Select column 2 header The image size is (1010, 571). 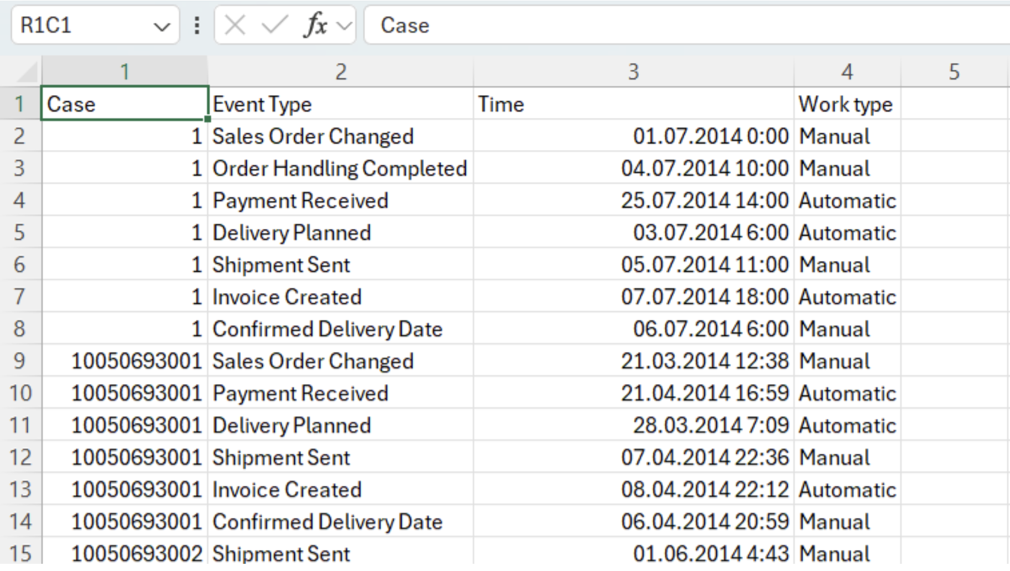(341, 72)
